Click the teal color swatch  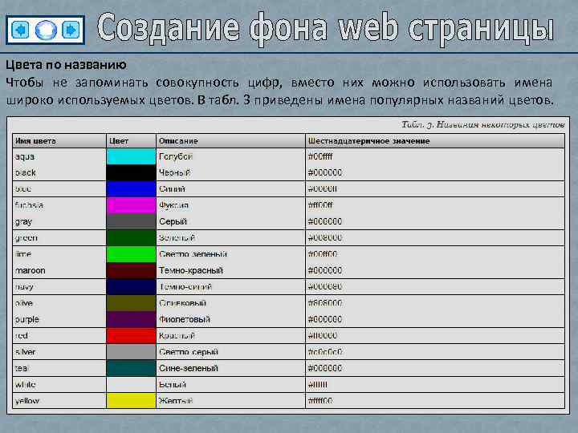(131, 368)
